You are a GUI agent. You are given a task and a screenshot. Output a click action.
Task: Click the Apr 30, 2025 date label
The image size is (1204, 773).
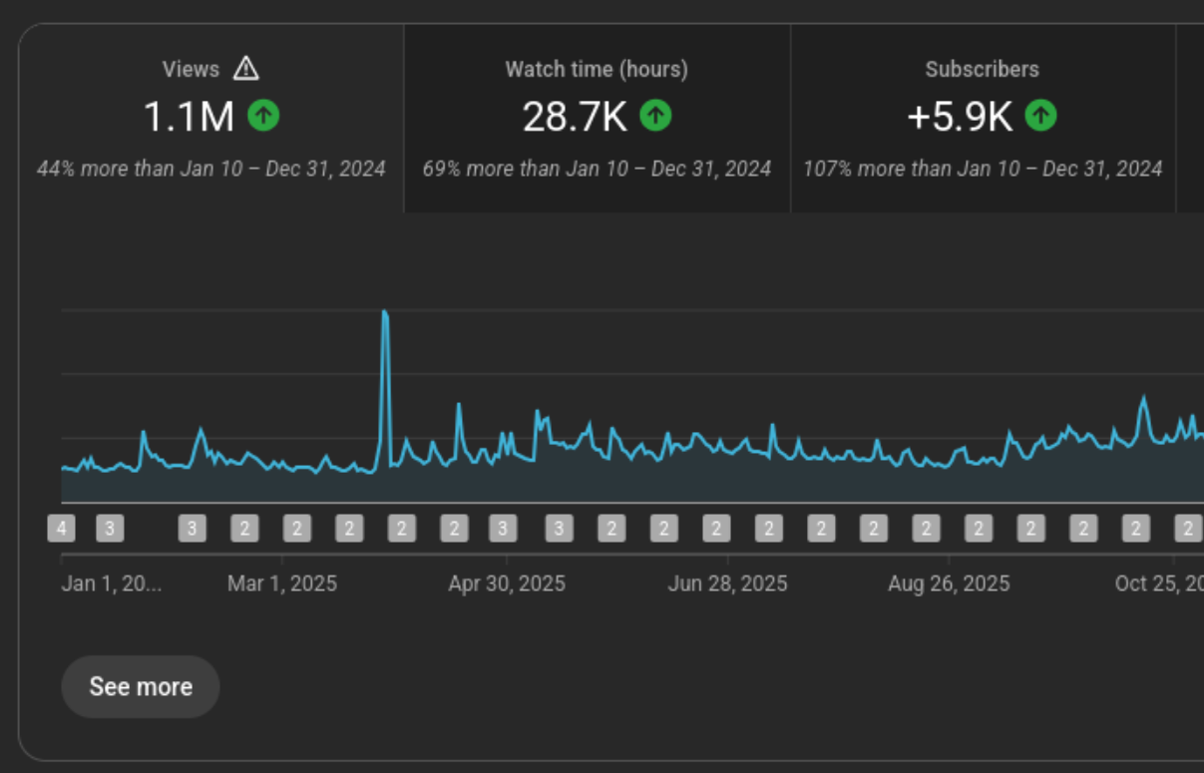pyautogui.click(x=507, y=583)
